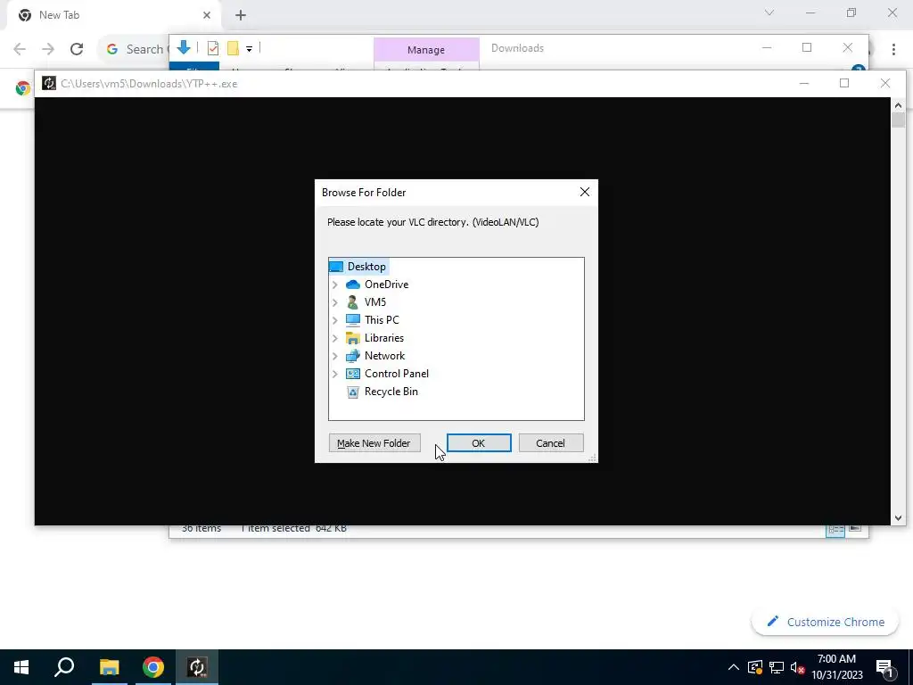Image resolution: width=913 pixels, height=685 pixels.
Task: Click the Properties checkmark icon in Explorer toolbar
Action: [213, 48]
